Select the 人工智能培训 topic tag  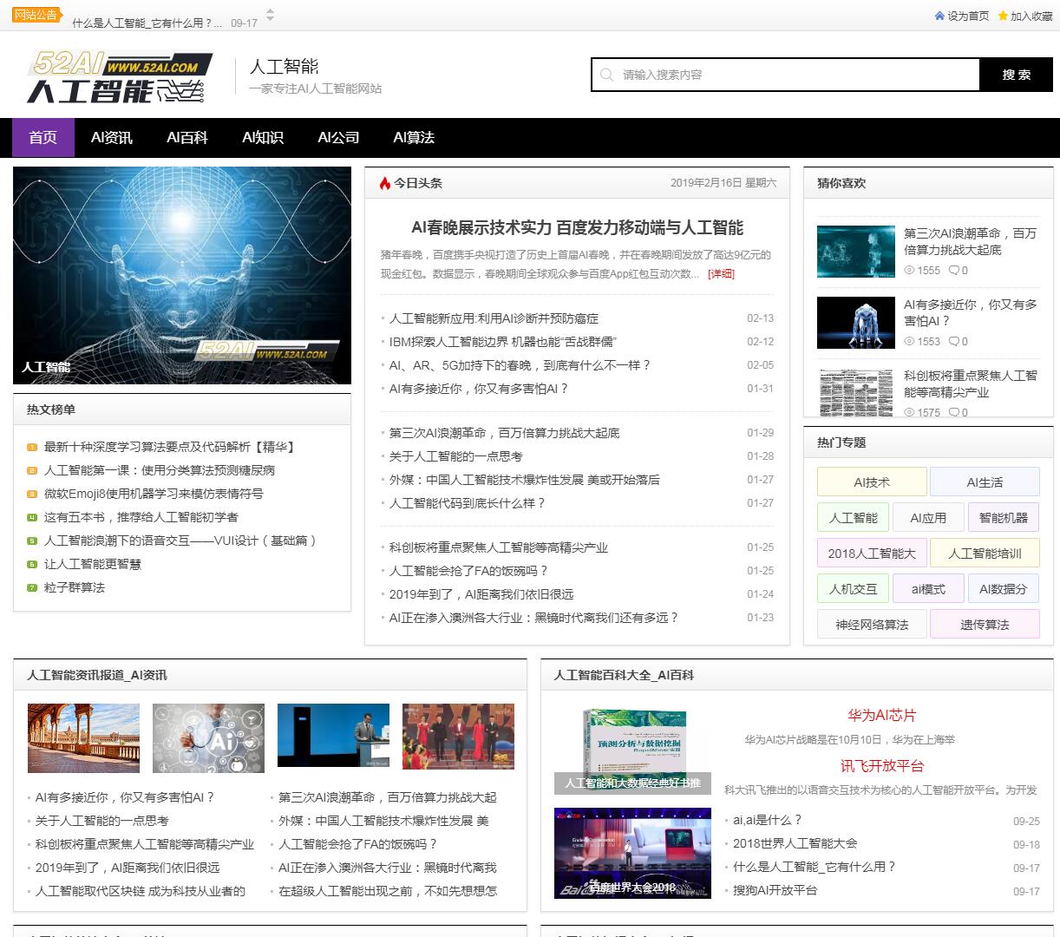tap(985, 554)
